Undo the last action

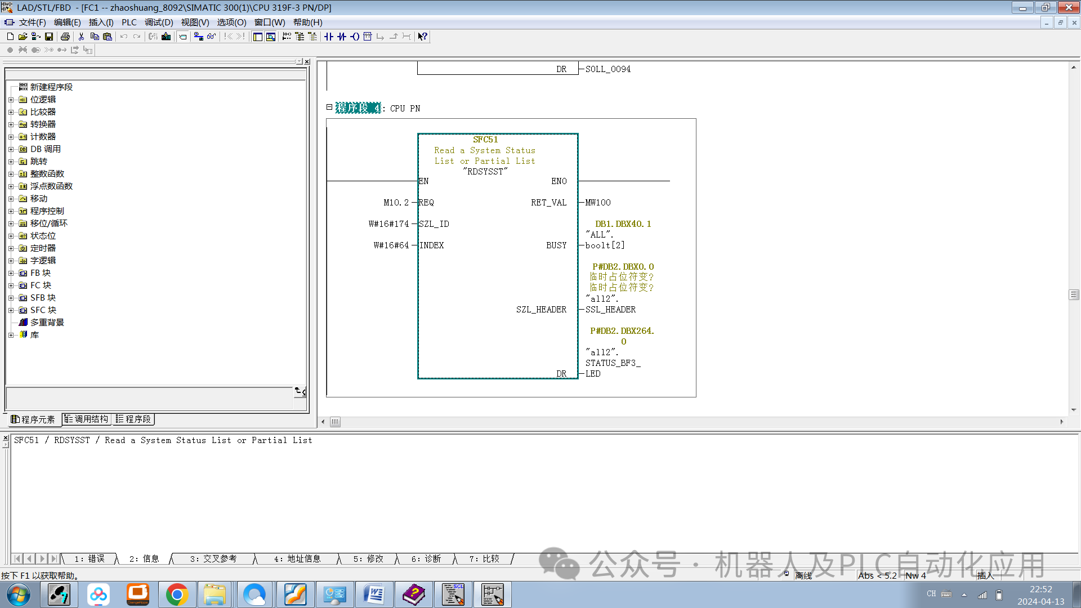point(124,37)
